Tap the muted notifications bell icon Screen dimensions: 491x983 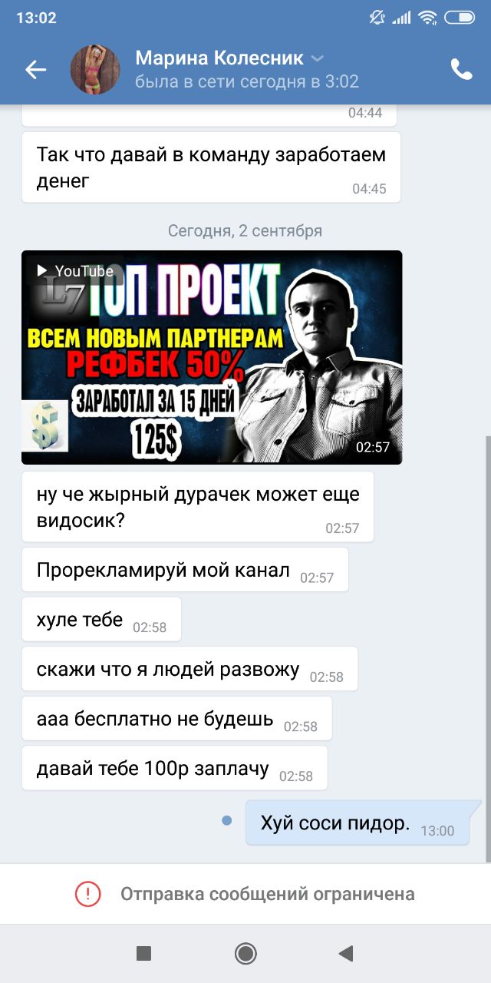pos(377,17)
